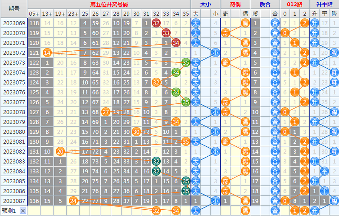
Task: Toggle predicted 大 ball in 预测1 row
Action: pyautogui.click(x=196, y=211)
